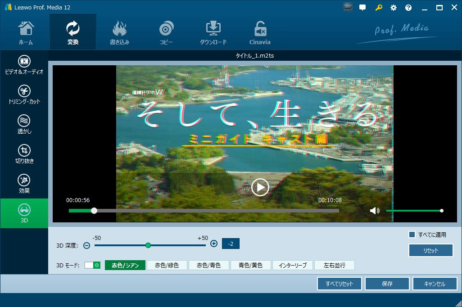462x307 pixels.
Task: Select the Effects (効果) tool
Action: [24, 184]
